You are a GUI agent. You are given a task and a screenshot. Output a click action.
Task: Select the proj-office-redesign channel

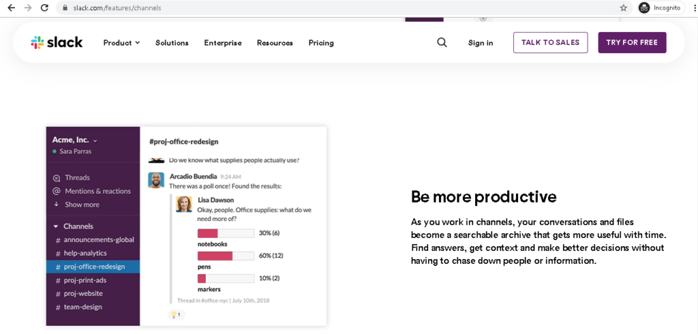tap(93, 267)
